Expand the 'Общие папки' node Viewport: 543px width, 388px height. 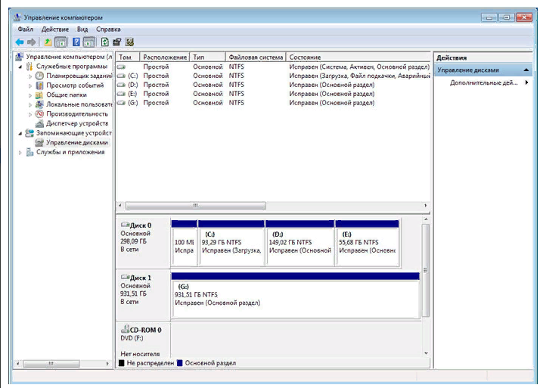(x=30, y=95)
